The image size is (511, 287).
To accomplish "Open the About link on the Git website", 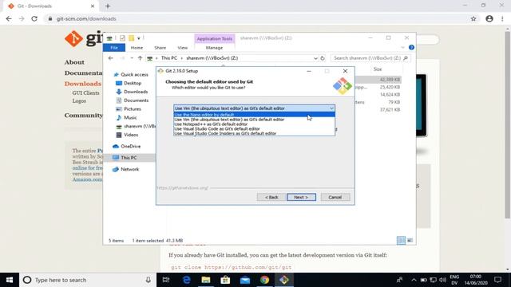I will (74, 62).
